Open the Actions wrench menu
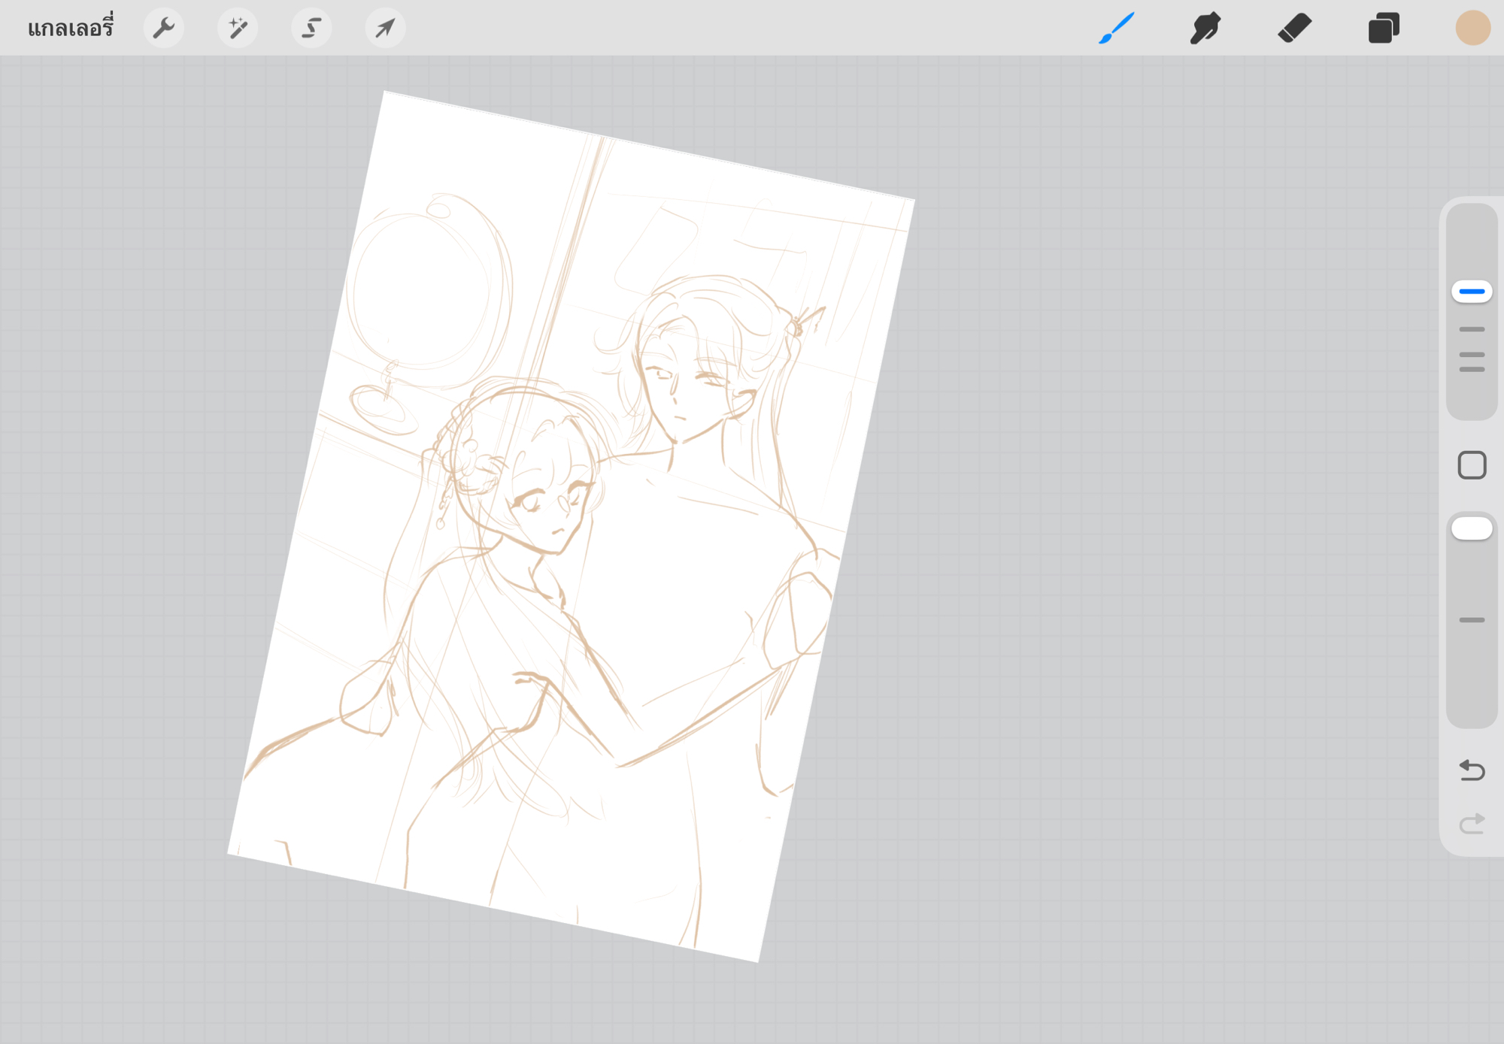Image resolution: width=1504 pixels, height=1044 pixels. coord(163,29)
